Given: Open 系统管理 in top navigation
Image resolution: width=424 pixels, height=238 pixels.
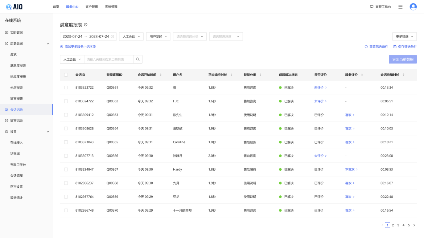Looking at the screenshot, I should 111,7.
